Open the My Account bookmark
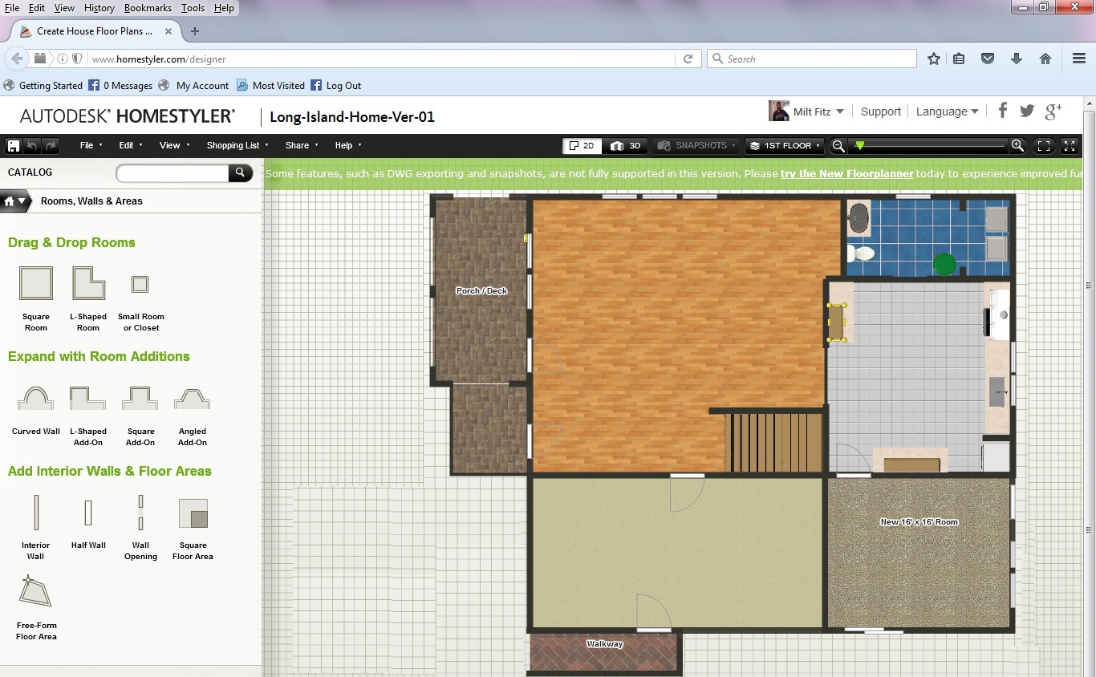The image size is (1096, 677). tap(193, 86)
